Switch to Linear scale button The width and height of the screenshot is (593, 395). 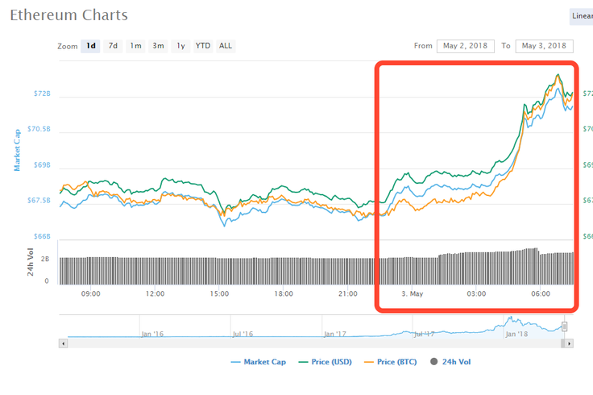pyautogui.click(x=581, y=16)
